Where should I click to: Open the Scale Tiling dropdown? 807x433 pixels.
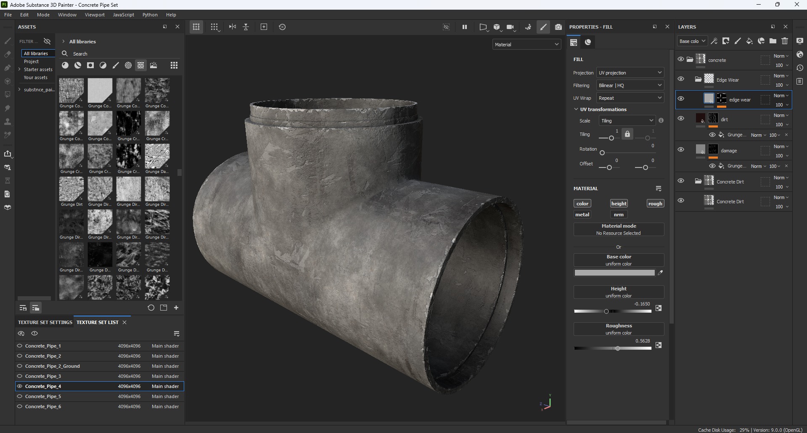pyautogui.click(x=627, y=121)
